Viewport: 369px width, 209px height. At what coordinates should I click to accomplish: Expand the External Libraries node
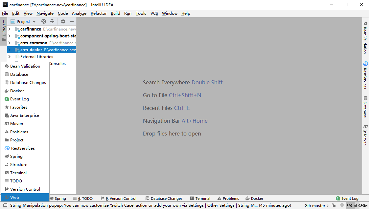[x=10, y=57]
